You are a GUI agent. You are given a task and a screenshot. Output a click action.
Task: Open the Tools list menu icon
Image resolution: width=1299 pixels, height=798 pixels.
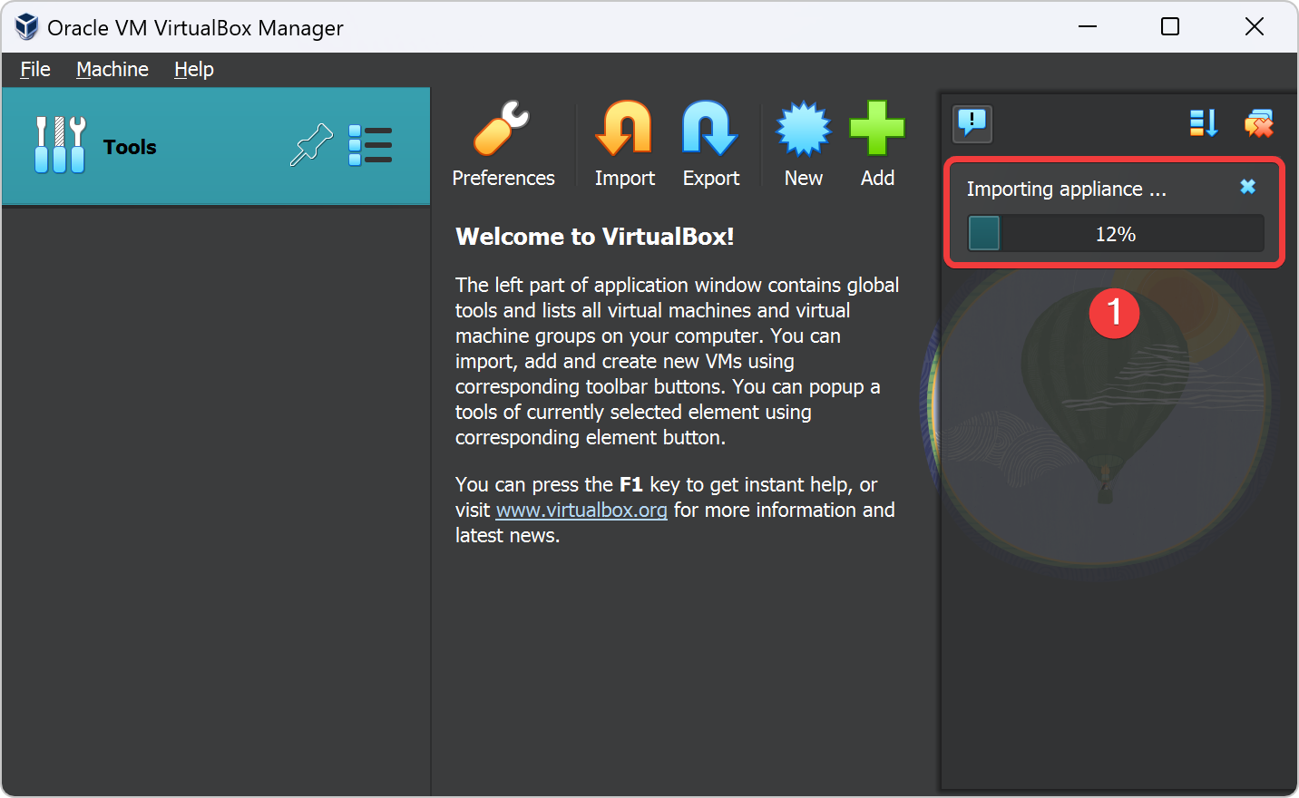click(x=370, y=145)
